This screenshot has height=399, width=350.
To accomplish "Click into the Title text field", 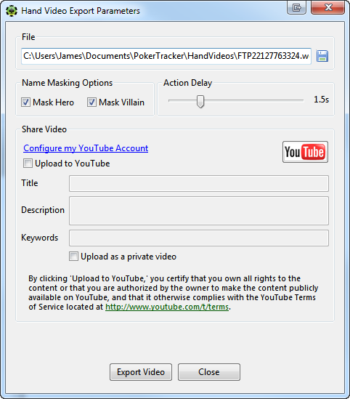I will pyautogui.click(x=199, y=183).
